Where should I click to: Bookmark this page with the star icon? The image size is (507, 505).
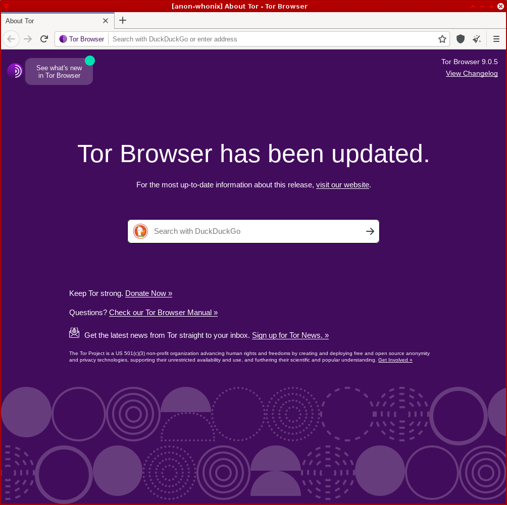tap(442, 39)
